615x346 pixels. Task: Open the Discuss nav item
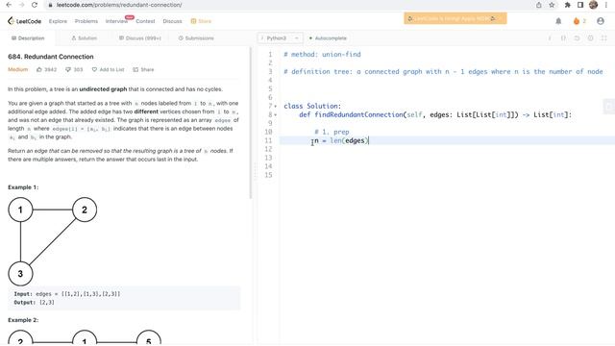point(173,21)
